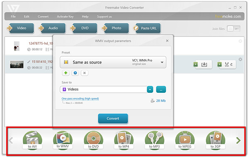Open the Edit menu
Viewport: 249px width, 157px height.
tap(27, 17)
